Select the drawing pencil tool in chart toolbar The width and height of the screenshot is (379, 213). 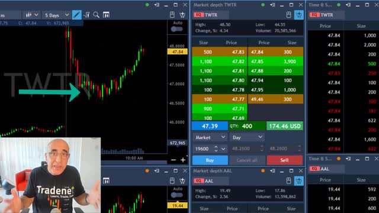(76, 15)
